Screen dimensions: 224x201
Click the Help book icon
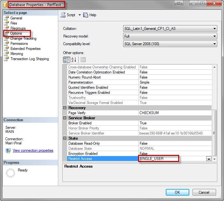pos(86,15)
